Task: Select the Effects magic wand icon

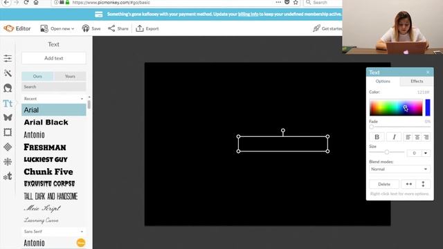Action: click(8, 73)
